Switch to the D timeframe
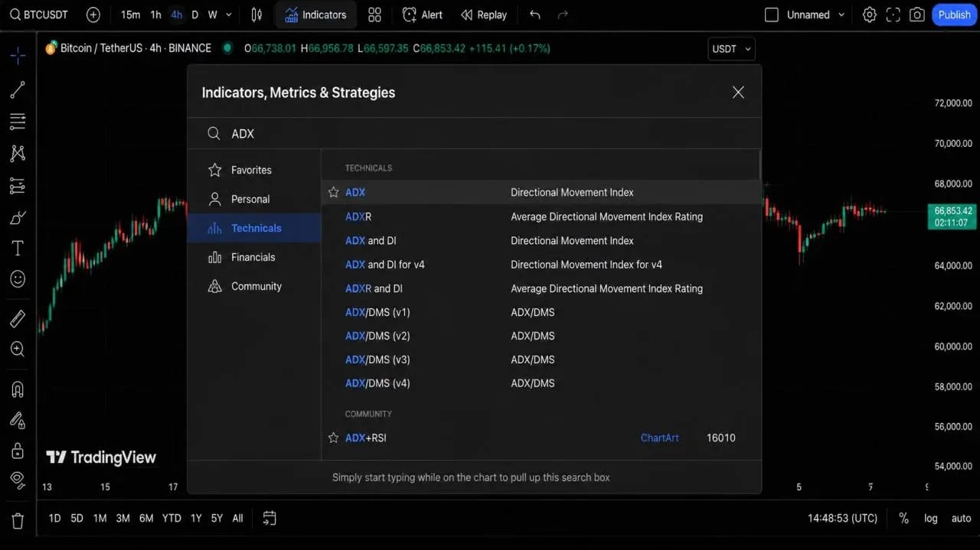980x550 pixels. coord(194,15)
